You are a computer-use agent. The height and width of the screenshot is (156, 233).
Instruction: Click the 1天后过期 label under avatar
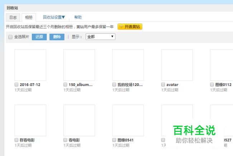[170, 90]
